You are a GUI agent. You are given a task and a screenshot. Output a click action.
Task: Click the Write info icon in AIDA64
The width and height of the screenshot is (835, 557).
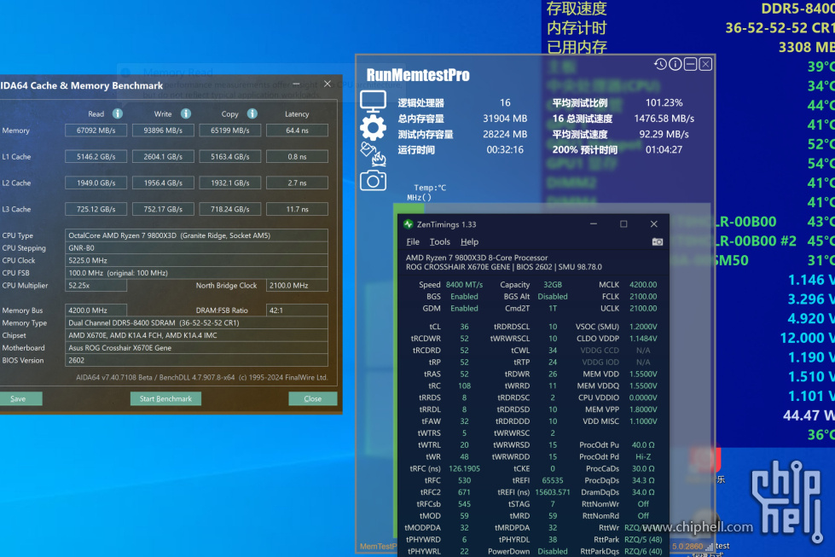click(x=186, y=113)
